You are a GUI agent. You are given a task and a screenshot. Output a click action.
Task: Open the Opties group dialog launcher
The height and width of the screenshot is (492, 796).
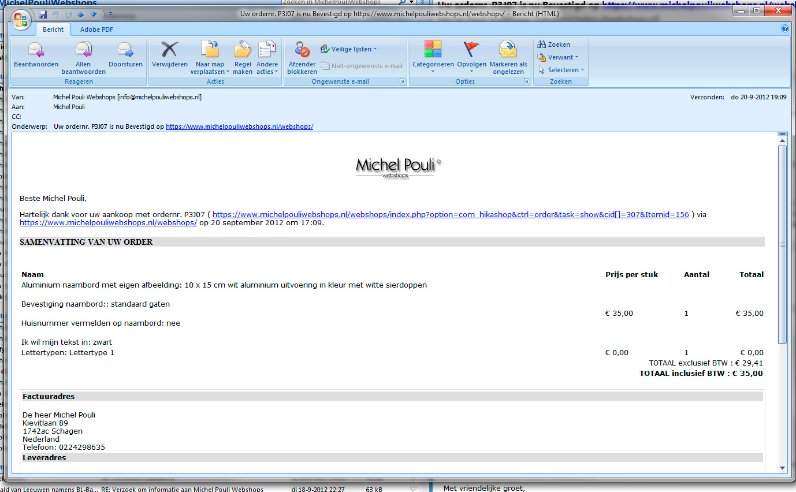[526, 82]
